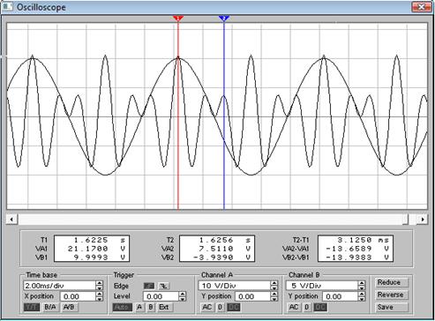The width and height of the screenshot is (435, 321).
Task: Click the Reduce button
Action: pyautogui.click(x=392, y=282)
